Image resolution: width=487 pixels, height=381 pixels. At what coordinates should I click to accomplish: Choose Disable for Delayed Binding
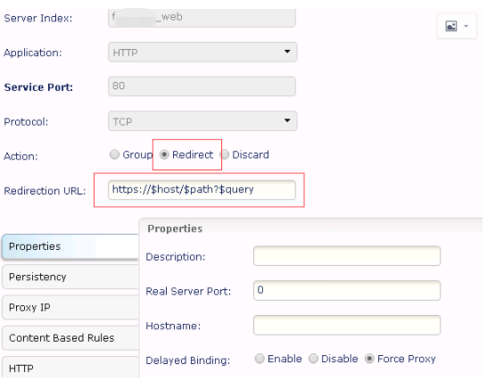point(313,359)
